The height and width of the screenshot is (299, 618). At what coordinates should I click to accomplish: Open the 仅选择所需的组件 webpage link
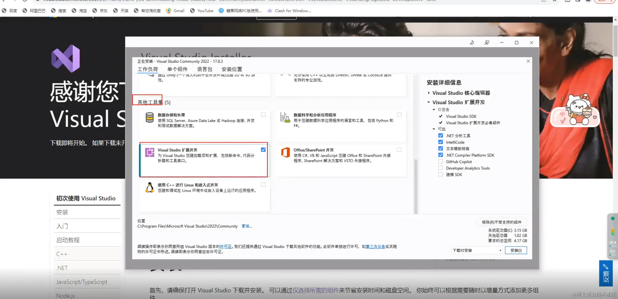tap(316, 290)
